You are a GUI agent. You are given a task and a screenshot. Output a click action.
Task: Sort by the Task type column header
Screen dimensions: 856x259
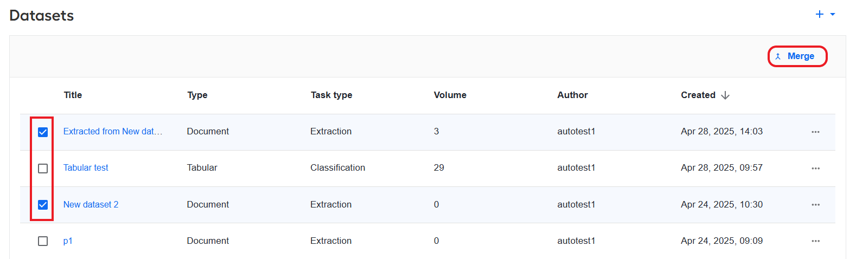click(x=331, y=95)
